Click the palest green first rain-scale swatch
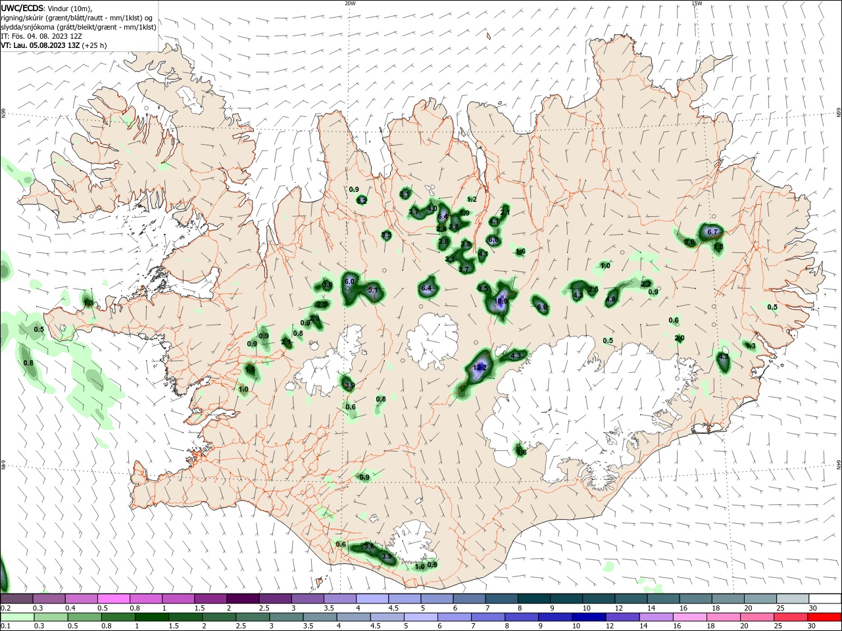The width and height of the screenshot is (842, 631). (x=18, y=617)
